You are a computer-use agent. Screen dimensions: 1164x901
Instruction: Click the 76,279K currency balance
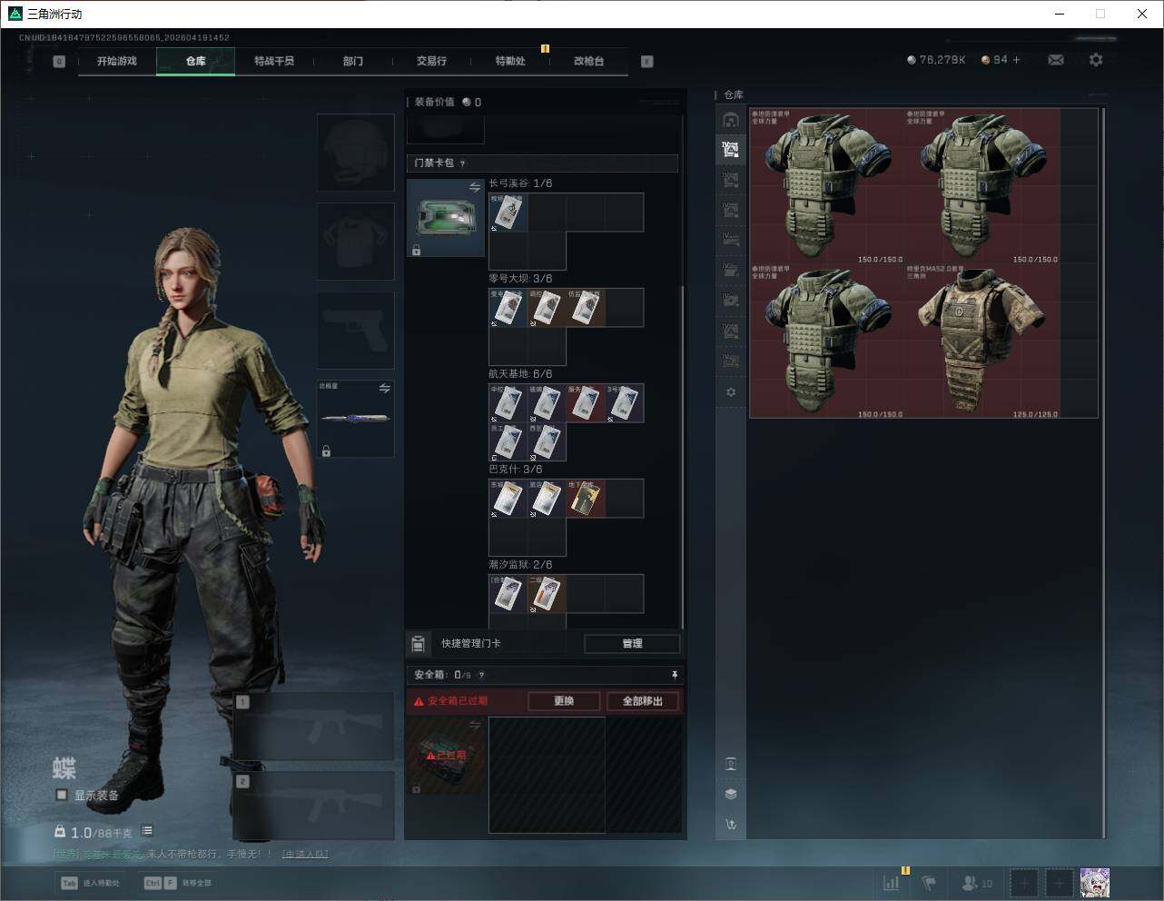coord(936,60)
